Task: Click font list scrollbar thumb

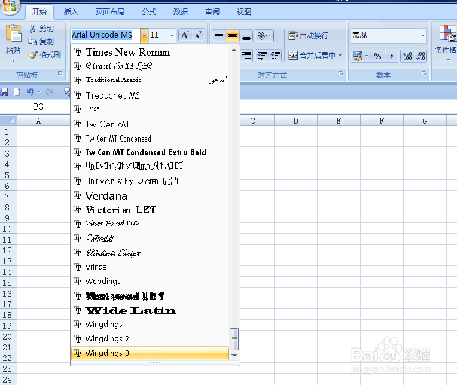Action: tap(234, 339)
